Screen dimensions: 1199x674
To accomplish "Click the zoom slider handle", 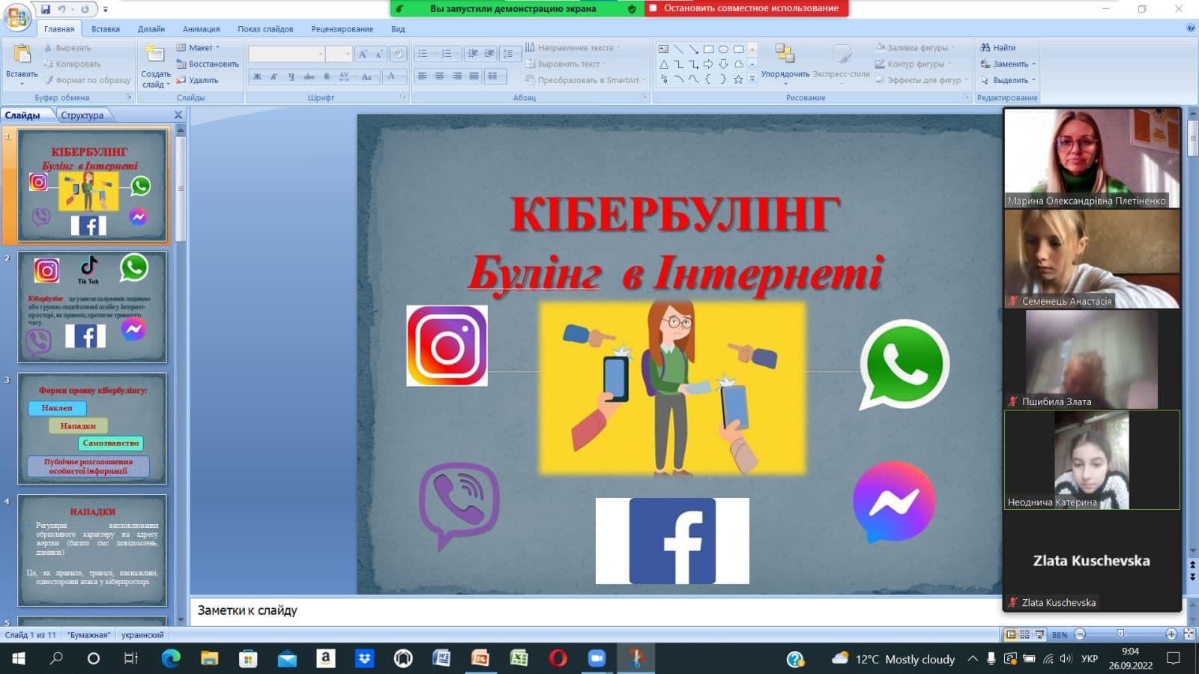I will [1120, 634].
